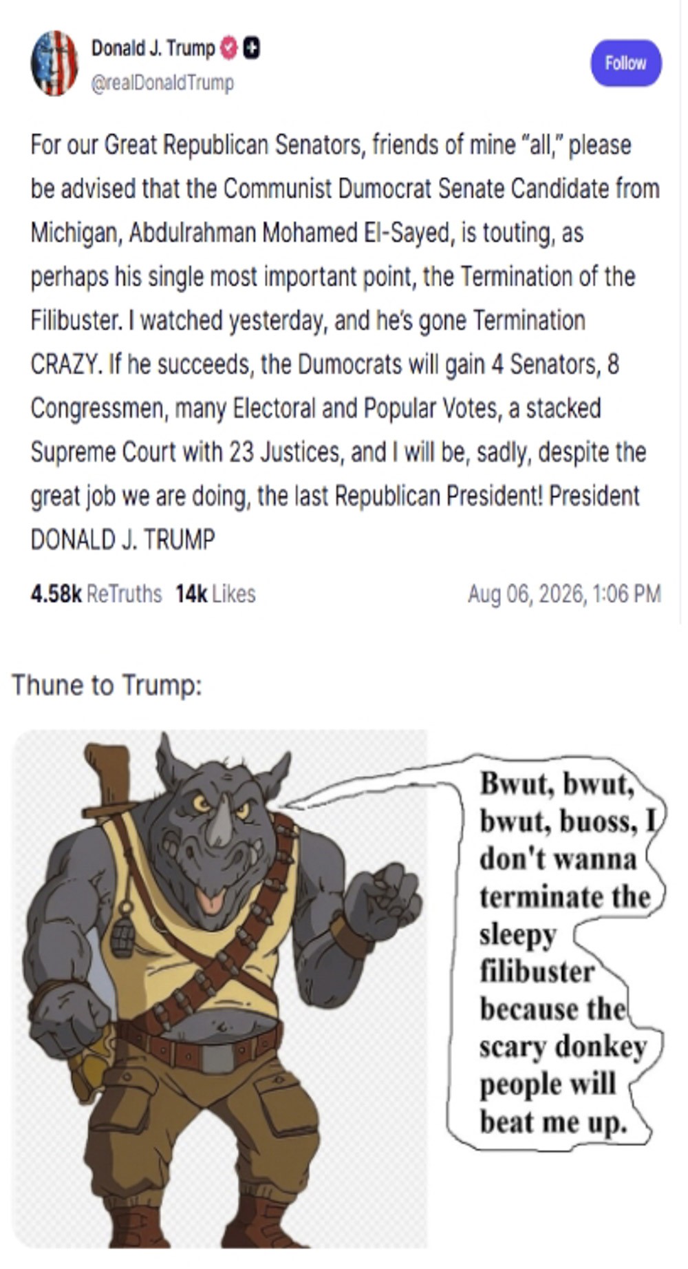Click the "Thune to Trump:" caption text
The width and height of the screenshot is (688, 1269).
107,685
